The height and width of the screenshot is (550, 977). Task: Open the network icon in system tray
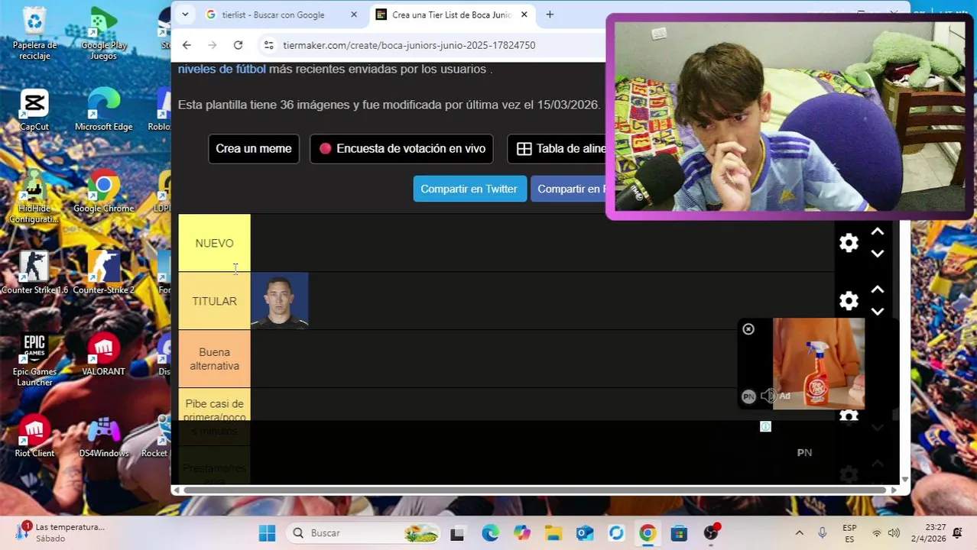coord(877,533)
